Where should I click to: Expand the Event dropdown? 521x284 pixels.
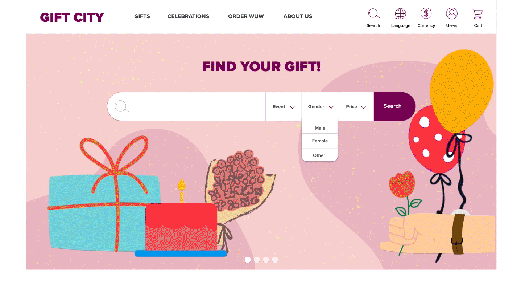[284, 106]
